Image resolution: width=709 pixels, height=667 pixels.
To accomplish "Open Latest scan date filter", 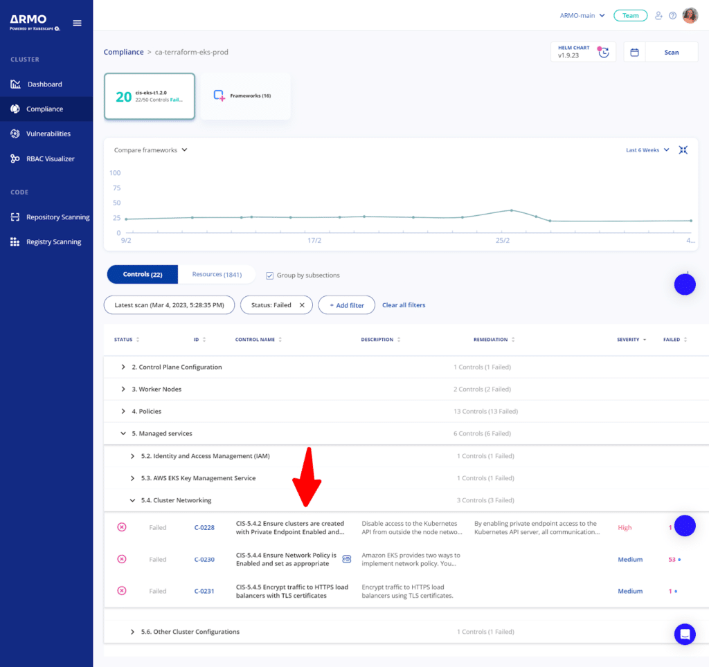I will point(169,305).
